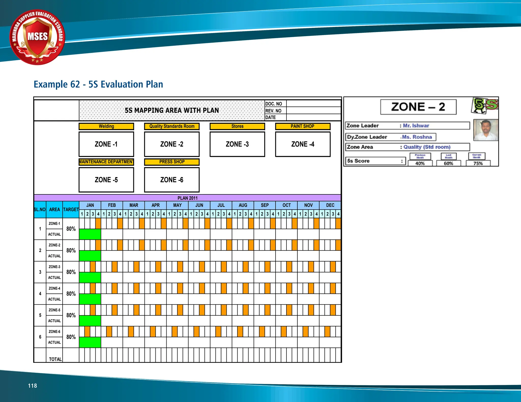Click the JUL month header
521x402 pixels.
tap(221, 205)
